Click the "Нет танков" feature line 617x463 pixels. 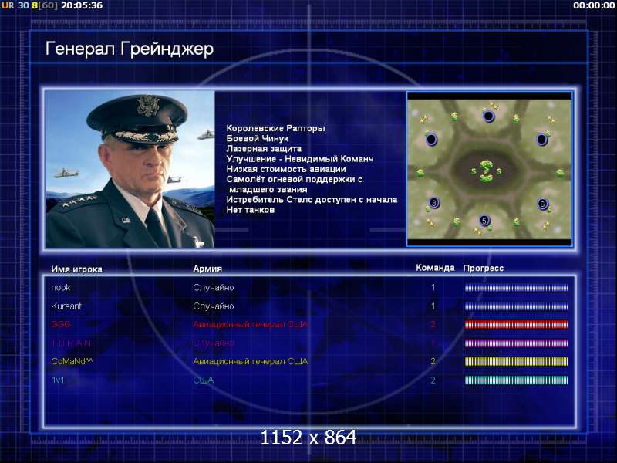pos(250,210)
